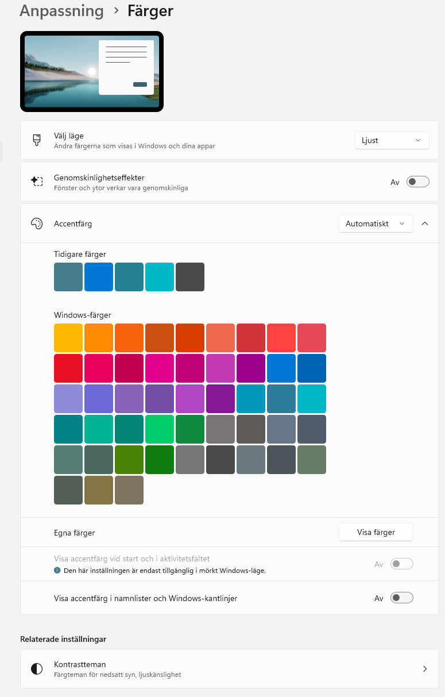Click the 'Relaterade inställningar' heading
This screenshot has height=697, width=445.
point(63,639)
